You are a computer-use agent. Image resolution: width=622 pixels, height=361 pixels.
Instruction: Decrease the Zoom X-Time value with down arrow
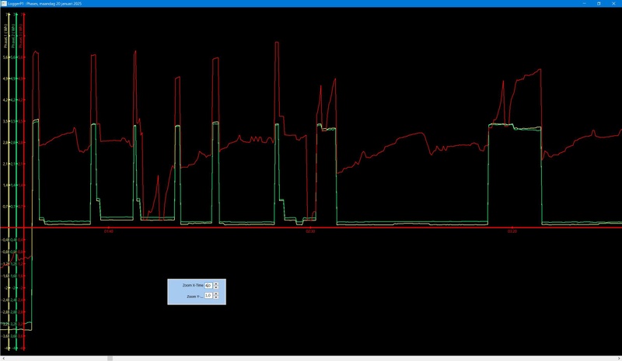(x=216, y=287)
